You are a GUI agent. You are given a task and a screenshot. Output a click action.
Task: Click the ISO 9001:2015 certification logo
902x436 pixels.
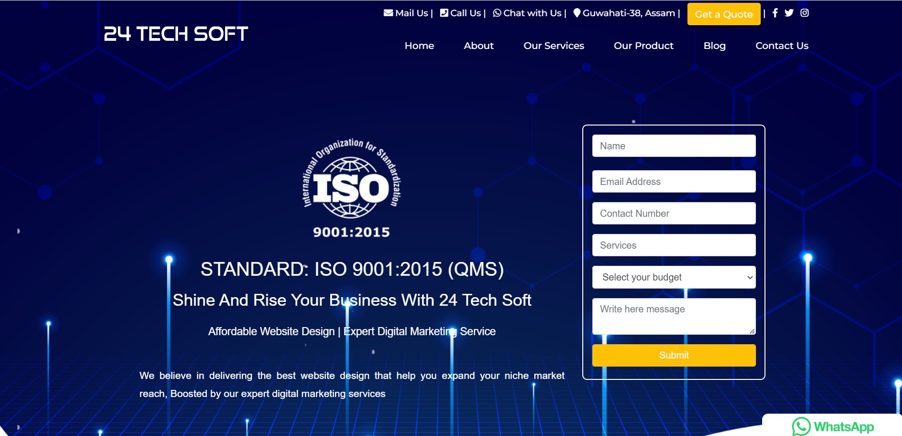pos(352,188)
